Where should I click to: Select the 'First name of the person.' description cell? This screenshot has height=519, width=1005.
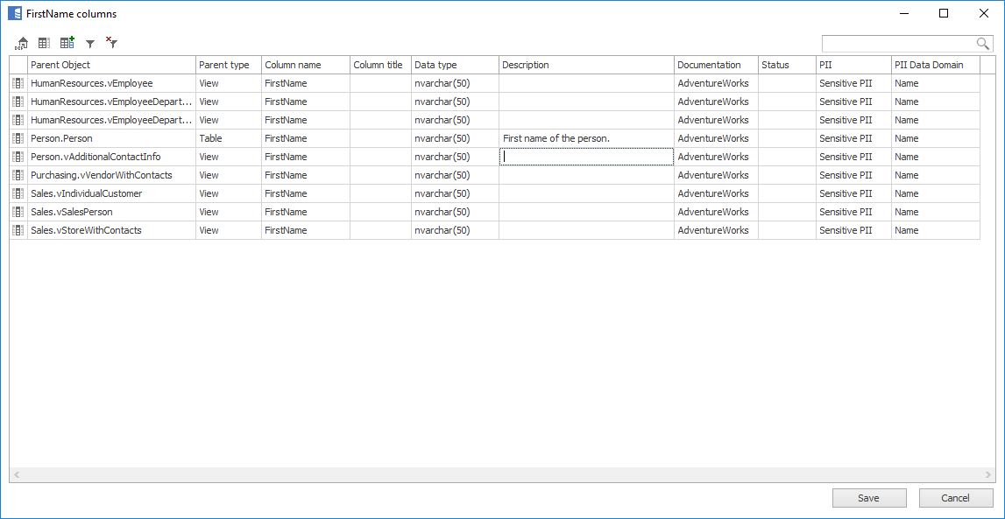pos(586,138)
